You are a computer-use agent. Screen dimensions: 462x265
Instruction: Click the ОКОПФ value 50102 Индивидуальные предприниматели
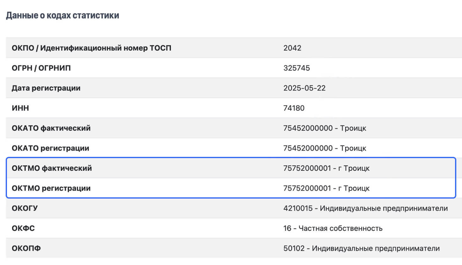click(x=361, y=248)
